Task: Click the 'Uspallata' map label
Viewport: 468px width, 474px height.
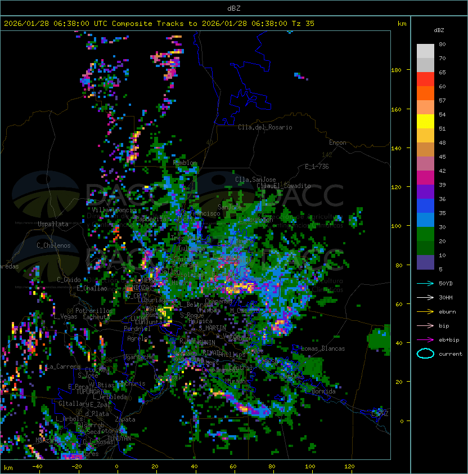Action: coord(53,224)
